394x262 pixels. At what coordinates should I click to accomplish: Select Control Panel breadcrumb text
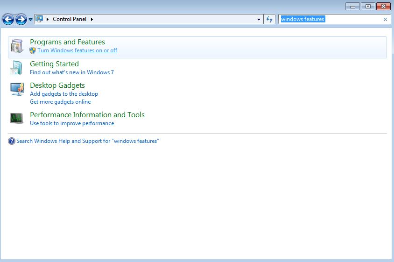coord(70,19)
